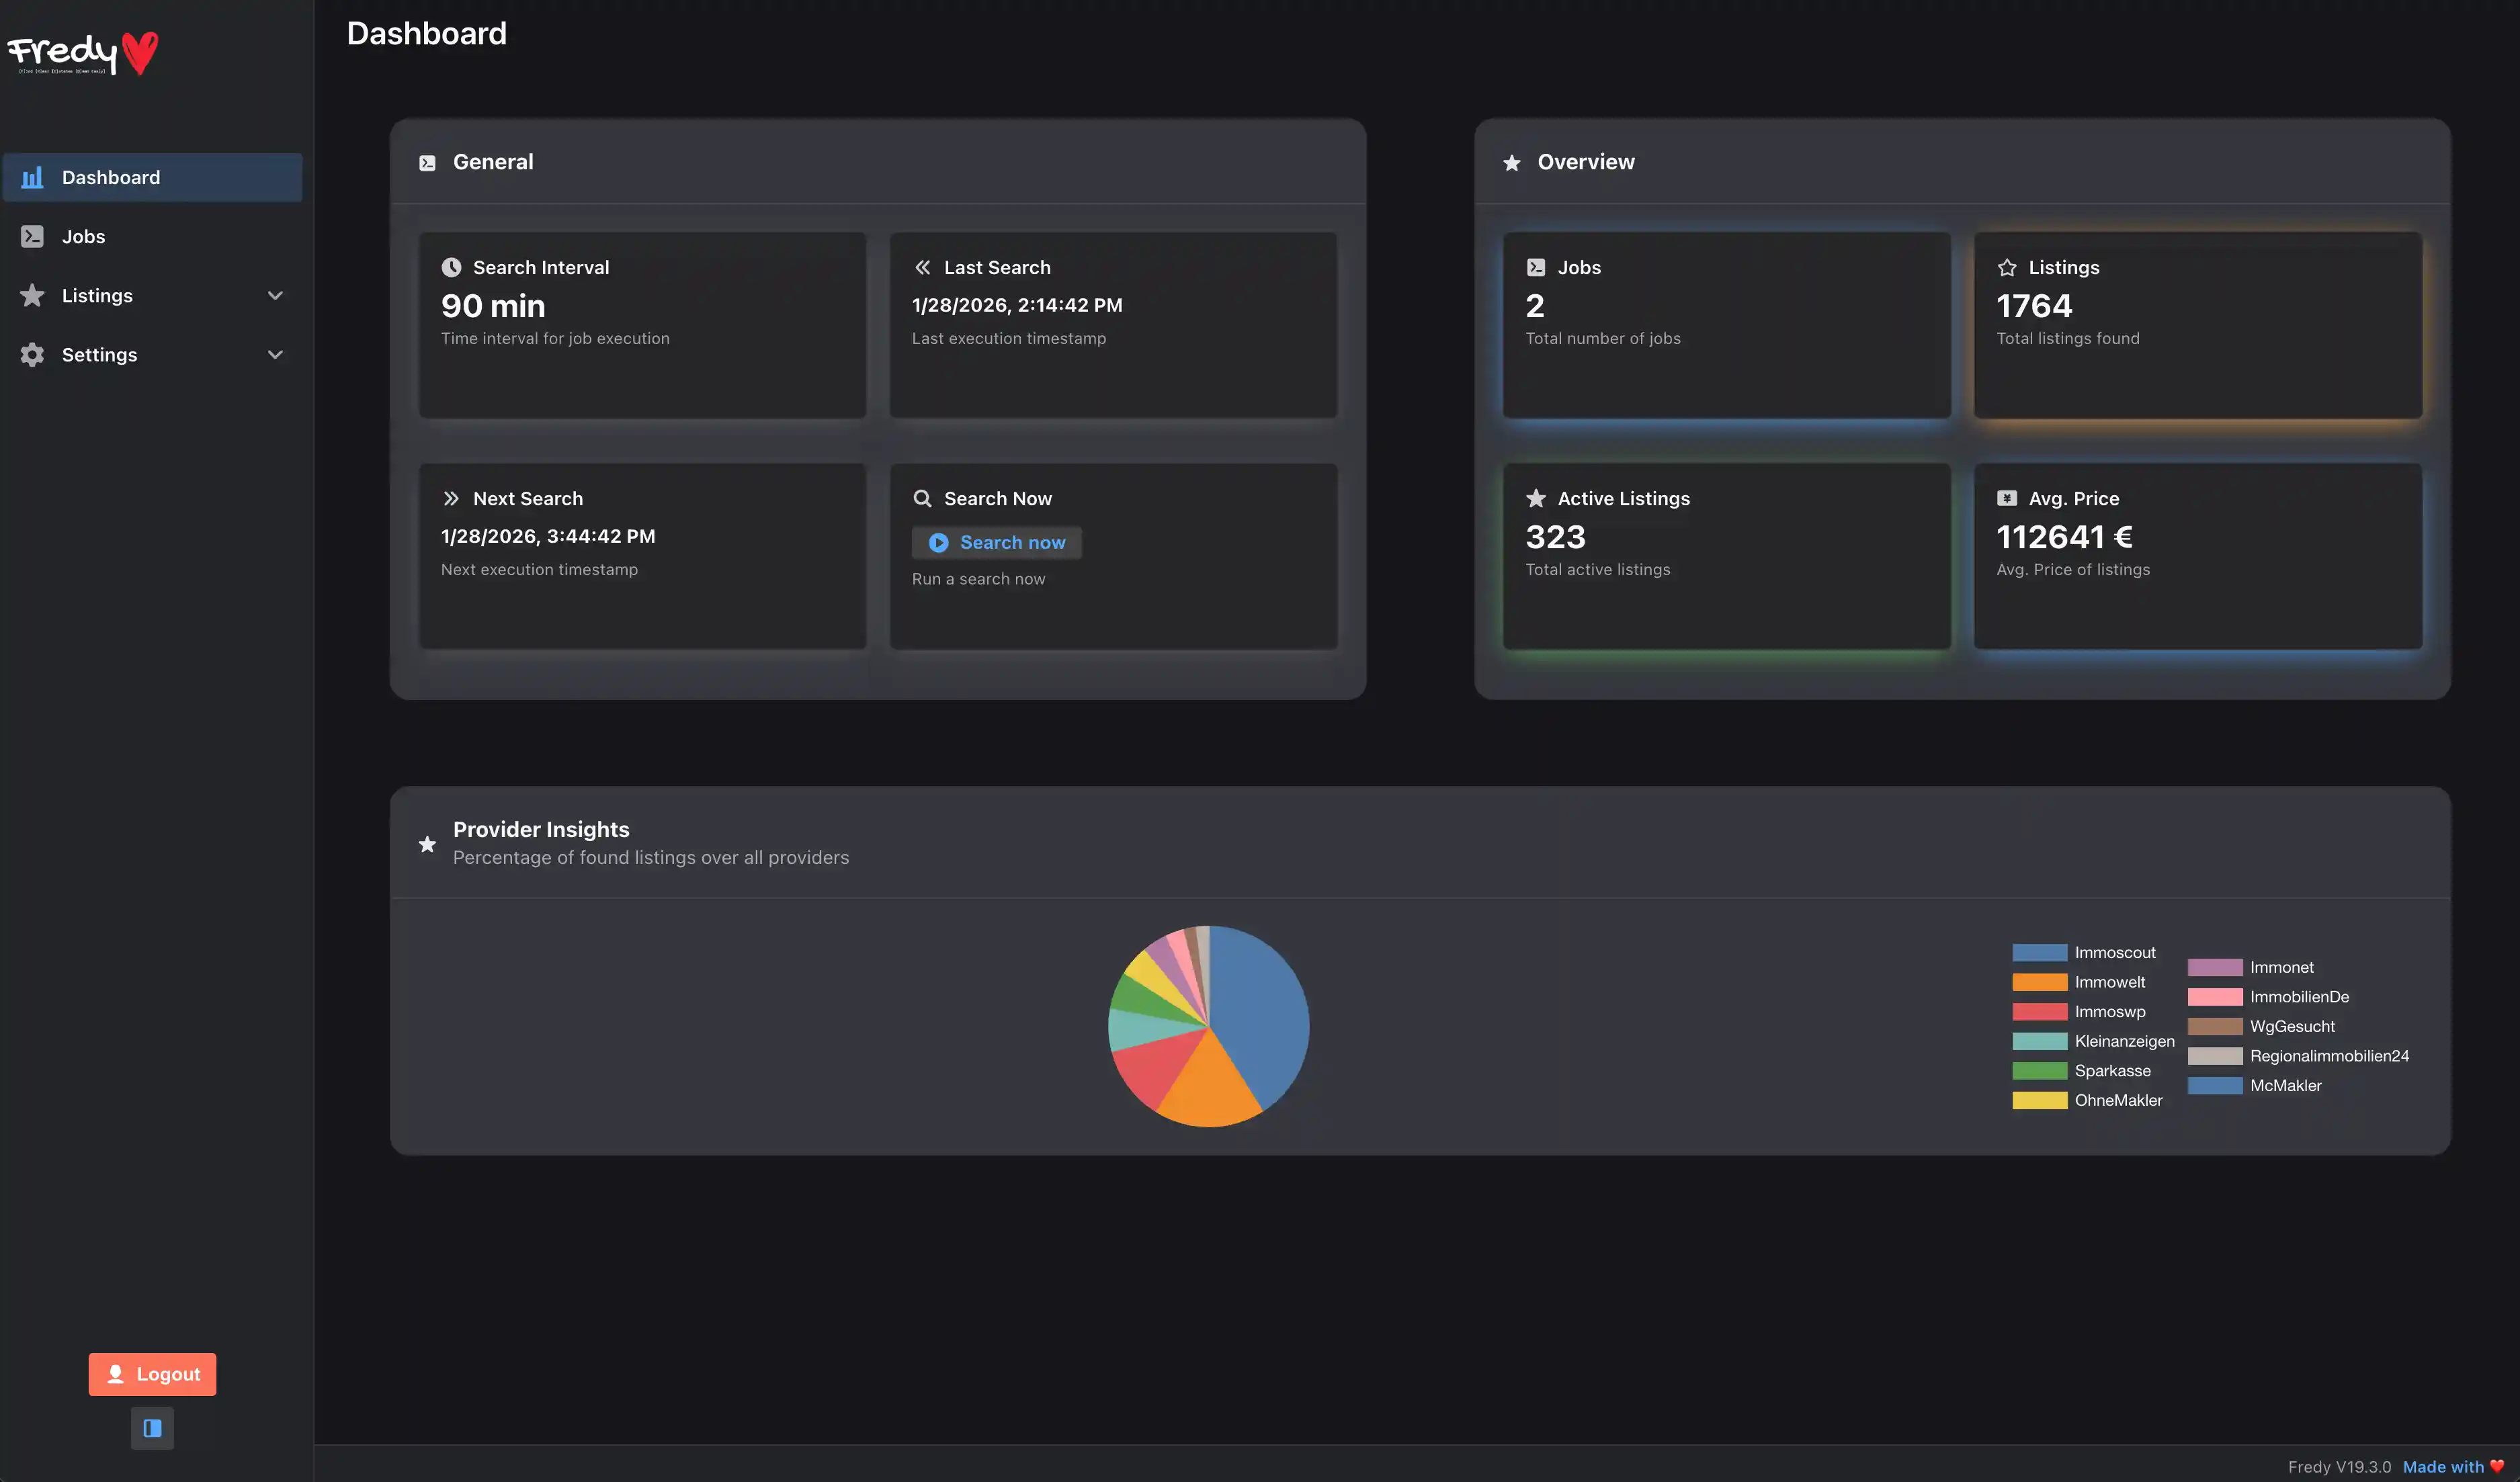Click the star icon in Overview header

[1513, 162]
